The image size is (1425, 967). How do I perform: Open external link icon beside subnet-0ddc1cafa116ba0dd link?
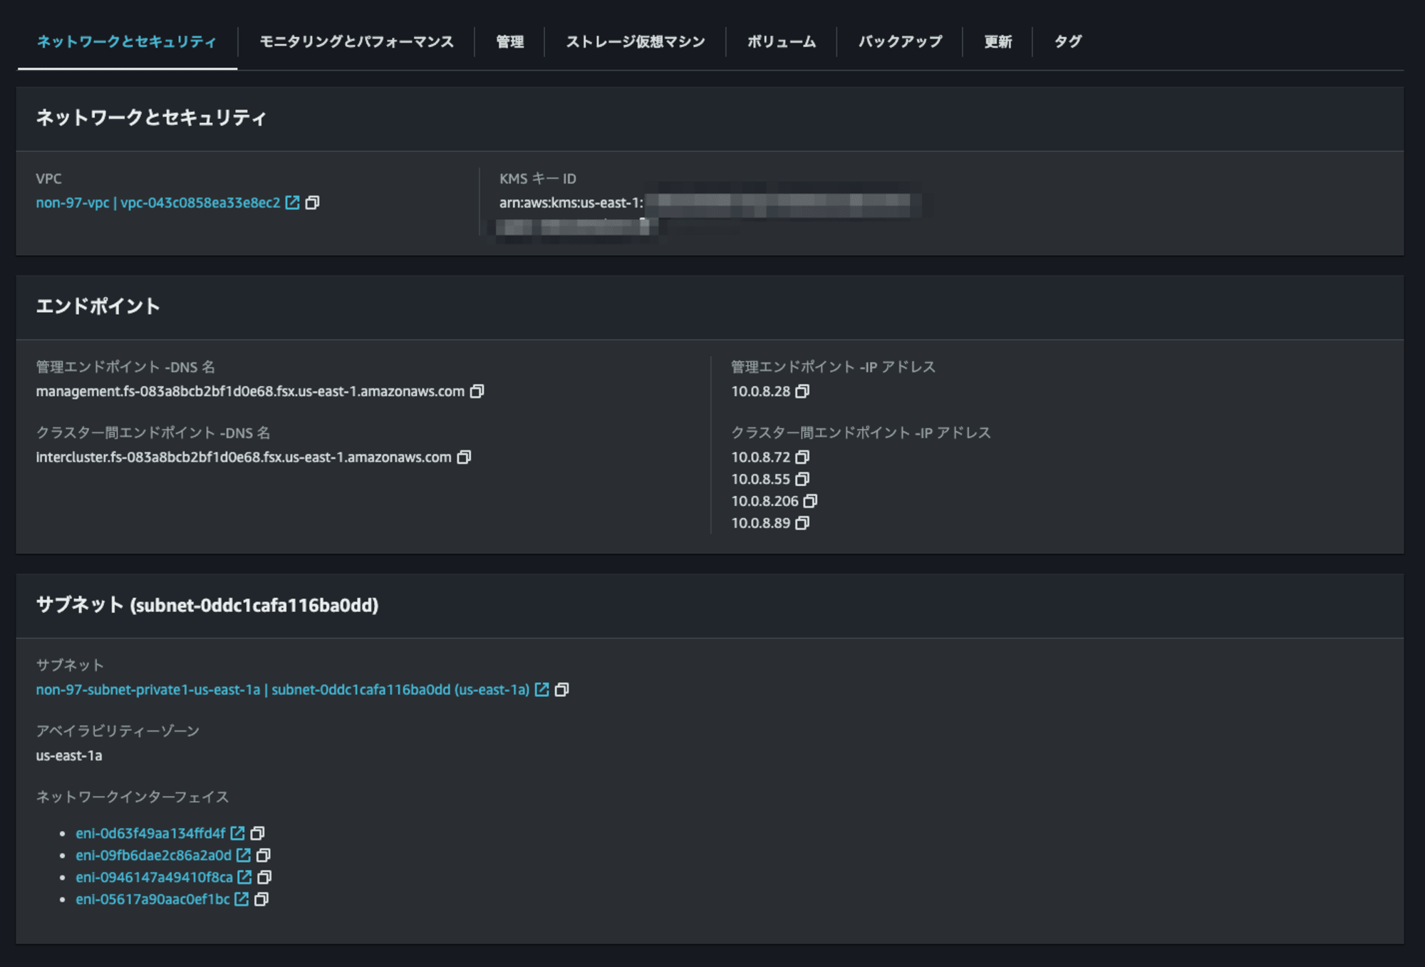541,690
